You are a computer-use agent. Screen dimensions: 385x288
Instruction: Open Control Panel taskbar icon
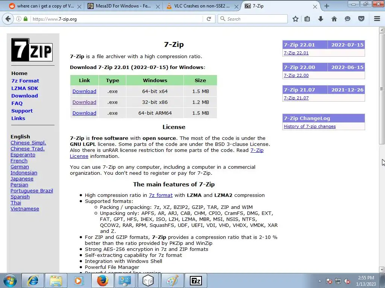pos(125,280)
